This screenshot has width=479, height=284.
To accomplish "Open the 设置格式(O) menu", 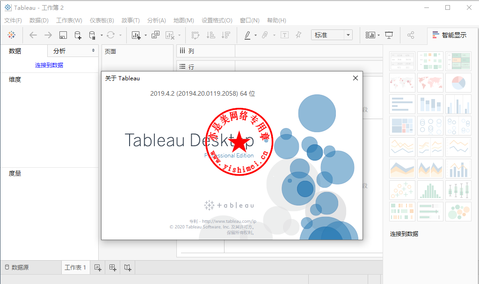I will [217, 21].
